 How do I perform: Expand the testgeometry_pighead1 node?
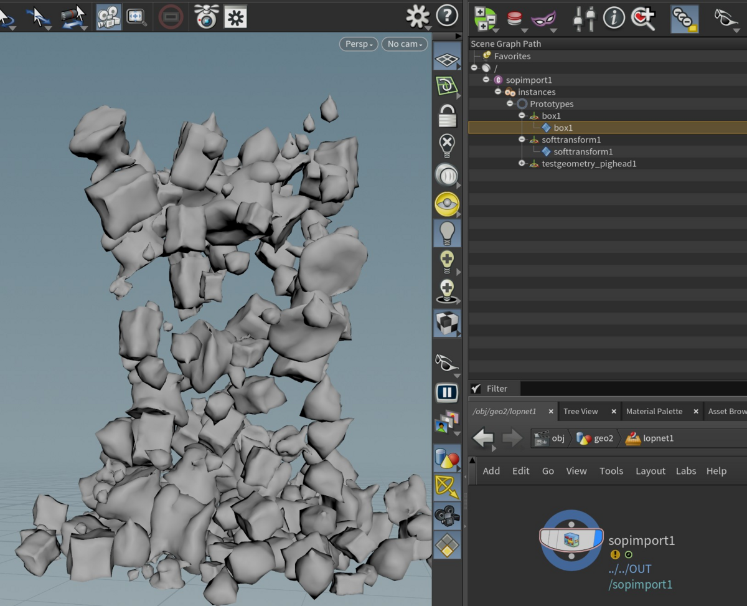click(x=522, y=163)
